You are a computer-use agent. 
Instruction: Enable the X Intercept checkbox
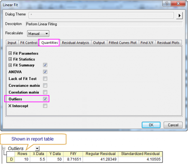click(45, 106)
